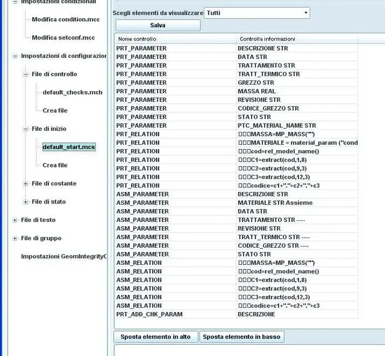This screenshot has width=385, height=356.
Task: Select the PRT_PARAMETER TRATTAMENTO STR row
Action: click(236, 66)
